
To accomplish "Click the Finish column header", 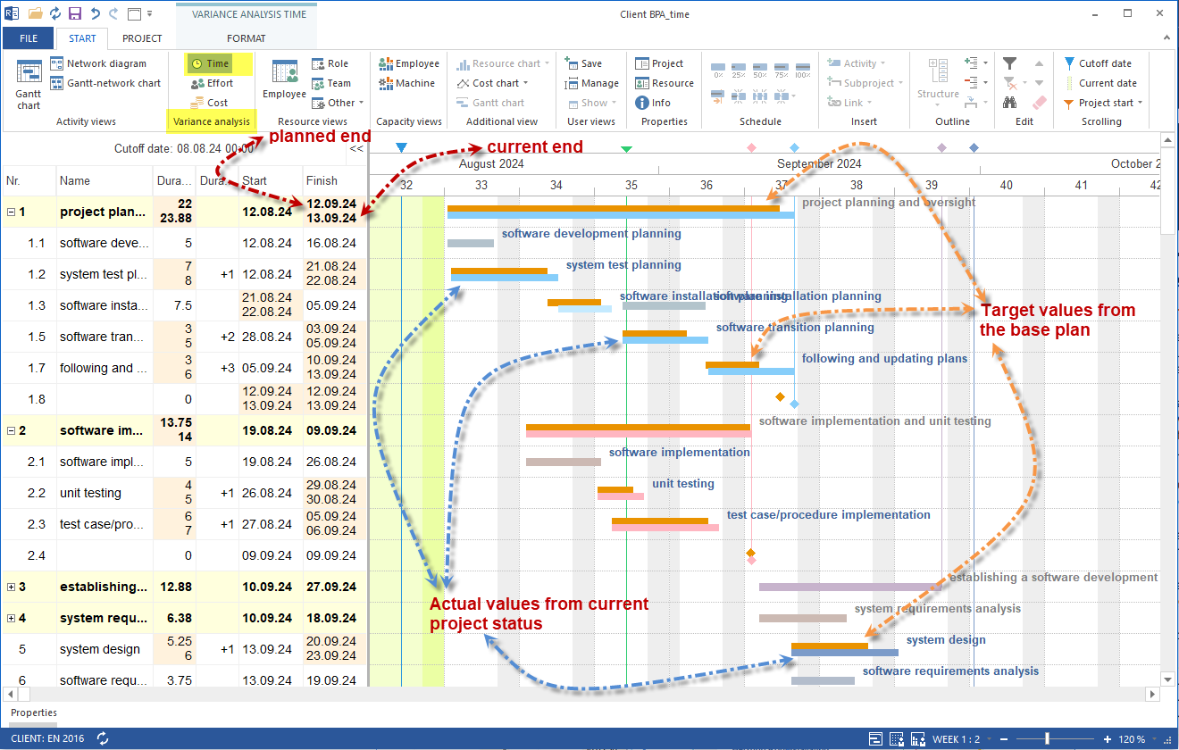I will click(x=335, y=180).
